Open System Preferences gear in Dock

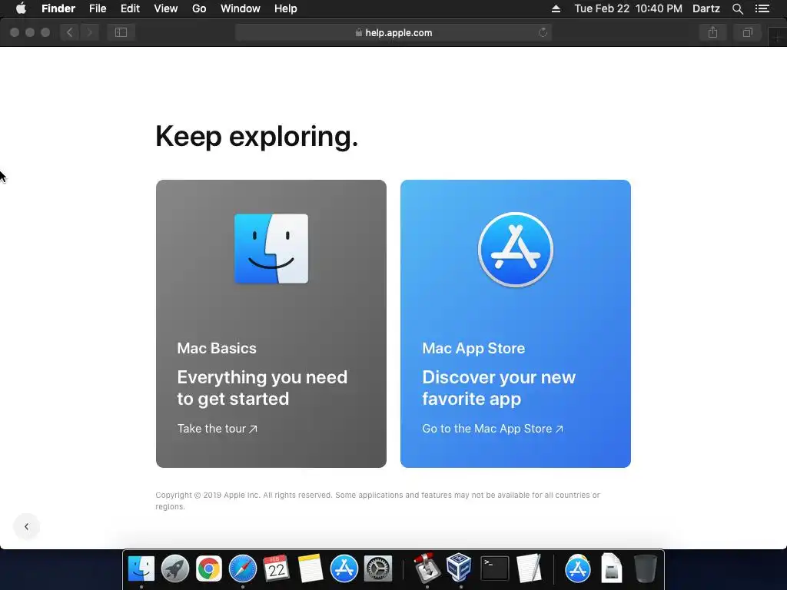coord(377,569)
